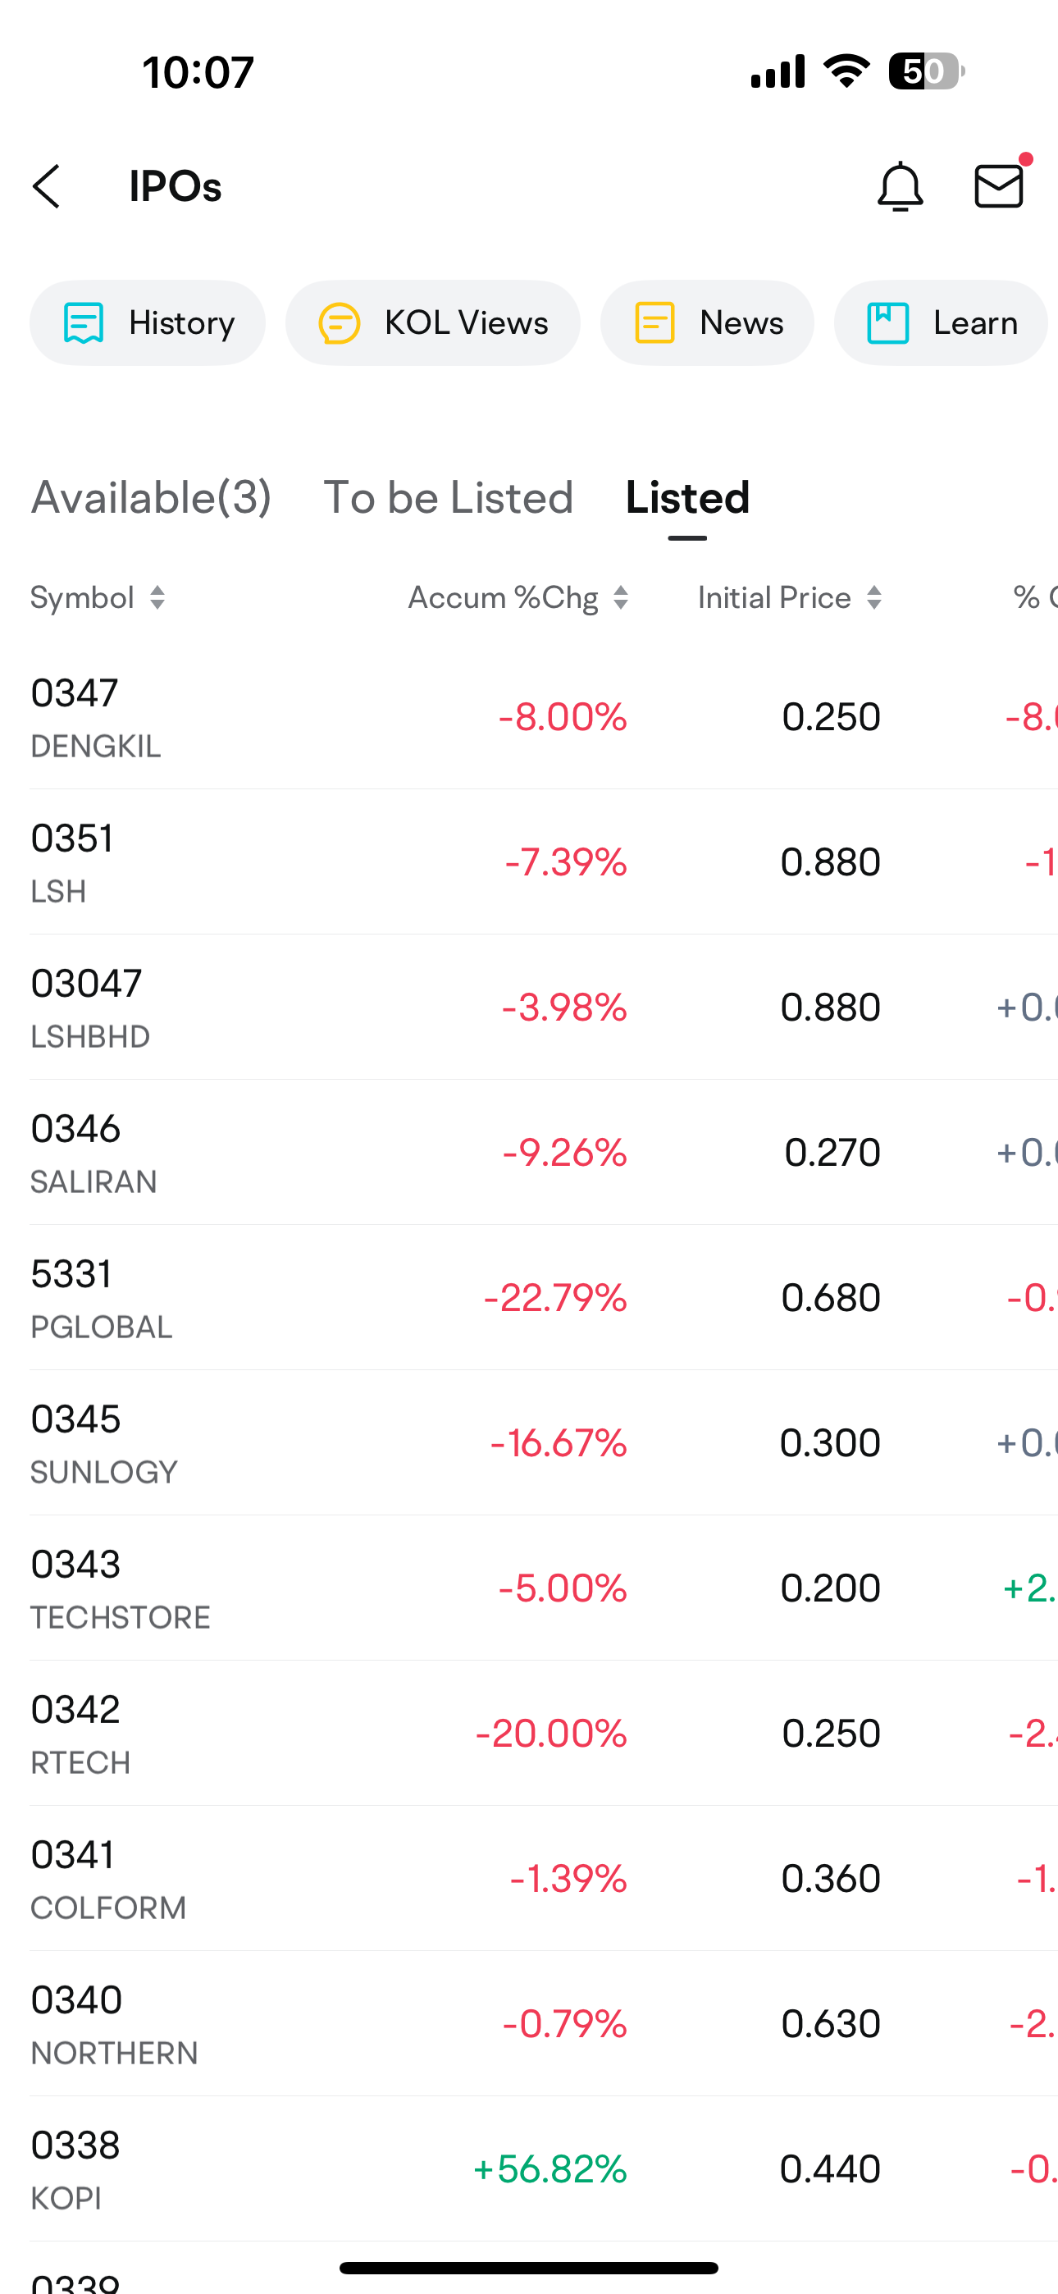1058x2294 pixels.
Task: Open the Learn button
Action: 941,322
